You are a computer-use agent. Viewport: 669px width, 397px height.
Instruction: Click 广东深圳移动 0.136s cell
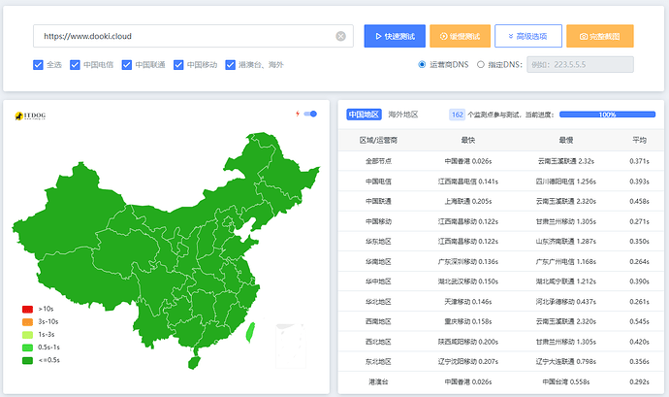point(468,261)
